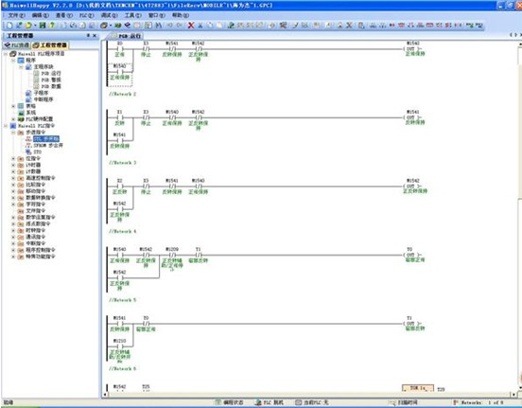The width and height of the screenshot is (522, 408).
Task: Click the red X delete icon in toolbar
Action: (x=191, y=26)
